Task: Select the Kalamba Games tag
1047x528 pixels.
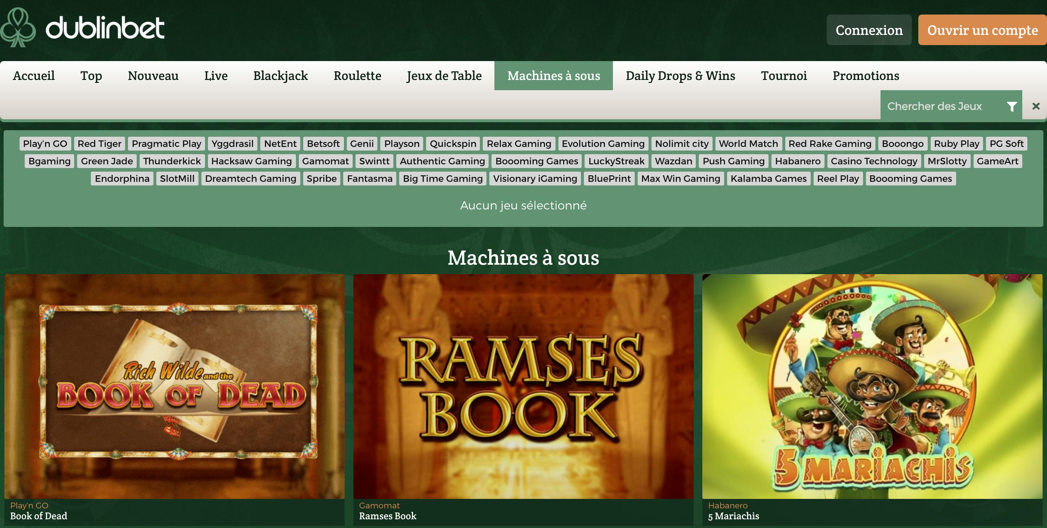Action: click(768, 179)
